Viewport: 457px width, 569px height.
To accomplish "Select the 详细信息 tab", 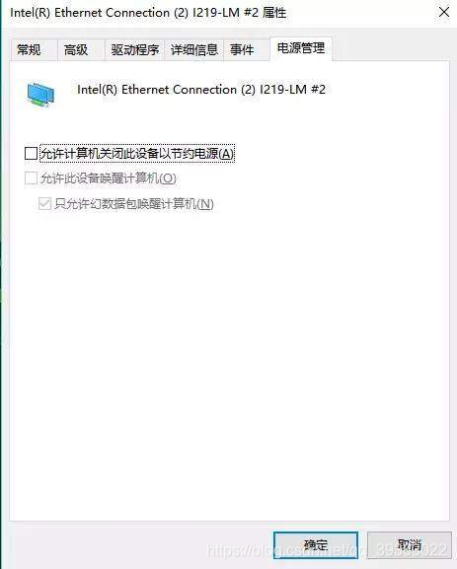I will coord(194,49).
